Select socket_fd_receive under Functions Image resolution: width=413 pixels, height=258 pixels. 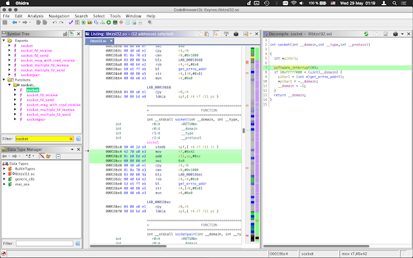tap(43, 95)
